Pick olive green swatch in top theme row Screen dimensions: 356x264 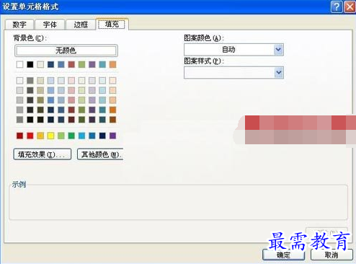(81, 64)
